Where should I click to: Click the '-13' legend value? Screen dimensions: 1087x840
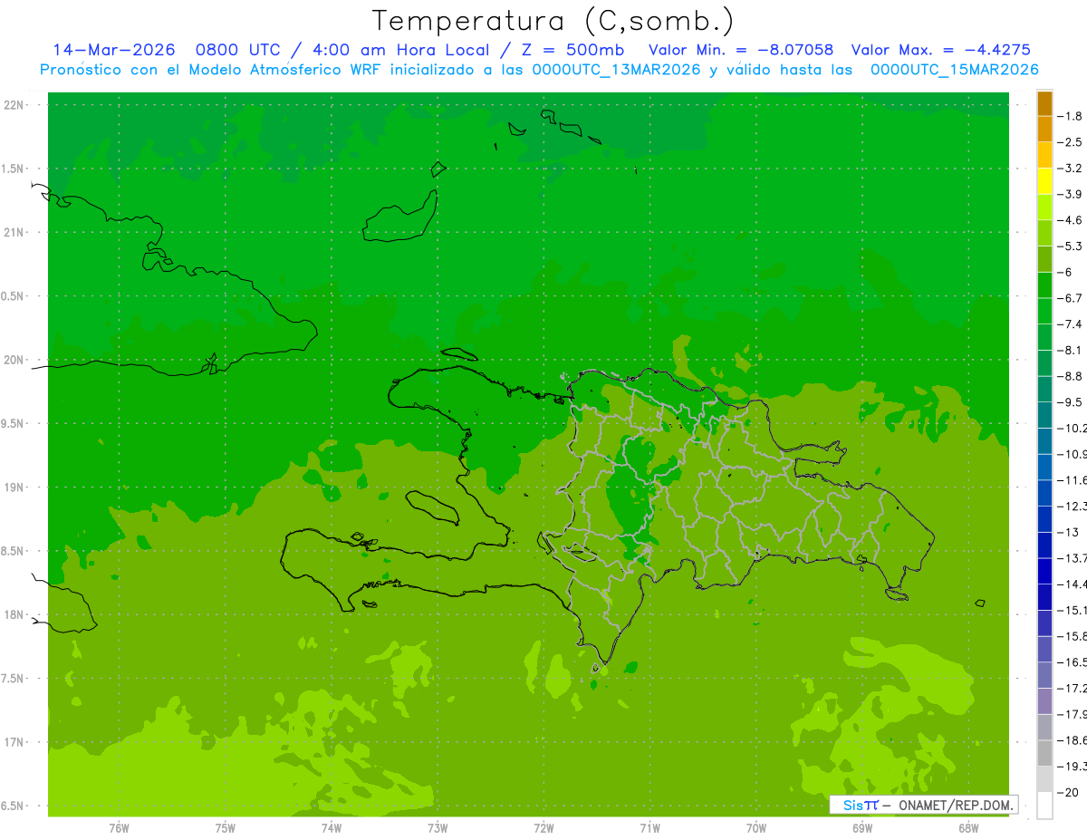click(1070, 532)
